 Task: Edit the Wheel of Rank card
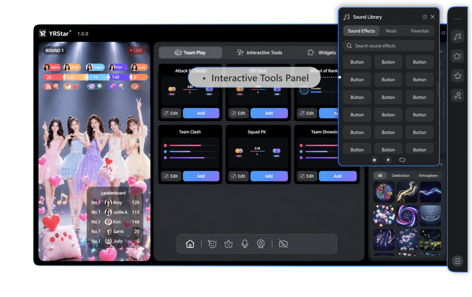[x=307, y=113]
